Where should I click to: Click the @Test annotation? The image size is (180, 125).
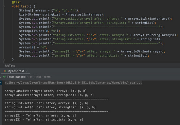tap(16, 2)
